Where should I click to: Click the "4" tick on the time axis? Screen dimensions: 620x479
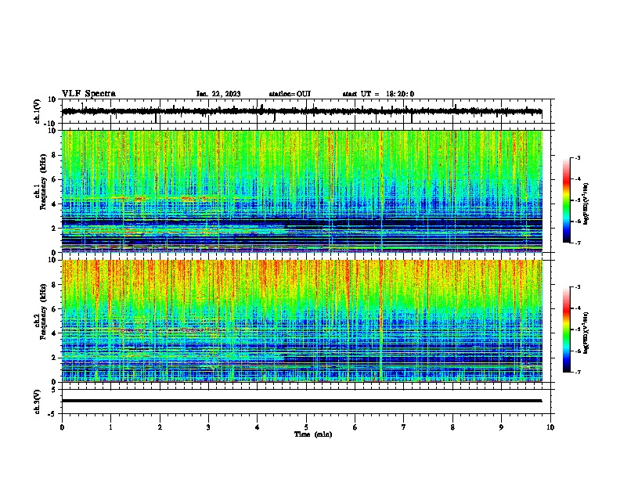pos(258,427)
